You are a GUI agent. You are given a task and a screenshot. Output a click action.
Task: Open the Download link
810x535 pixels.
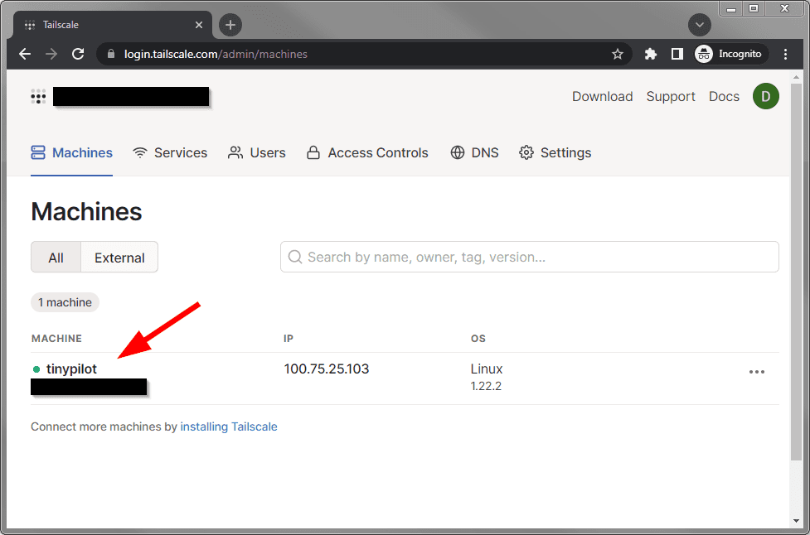pos(603,96)
